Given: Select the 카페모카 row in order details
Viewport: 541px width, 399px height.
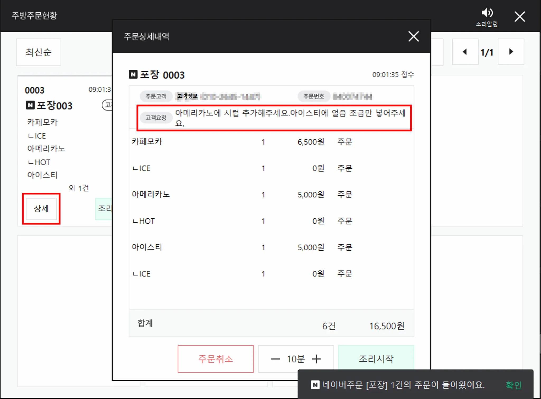Looking at the screenshot, I should click(x=147, y=142).
